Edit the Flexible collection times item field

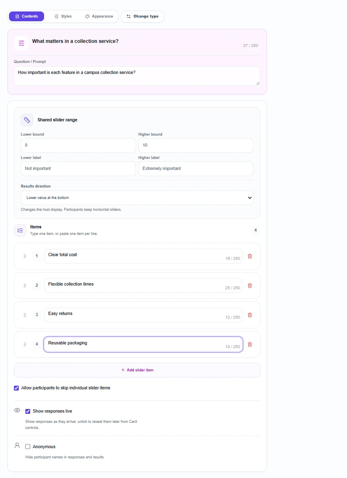(x=143, y=286)
